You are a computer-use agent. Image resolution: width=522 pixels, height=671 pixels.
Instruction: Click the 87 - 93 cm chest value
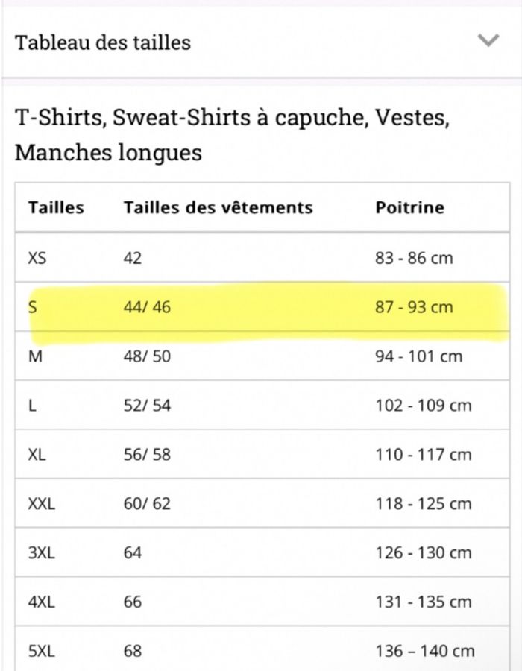pyautogui.click(x=414, y=306)
